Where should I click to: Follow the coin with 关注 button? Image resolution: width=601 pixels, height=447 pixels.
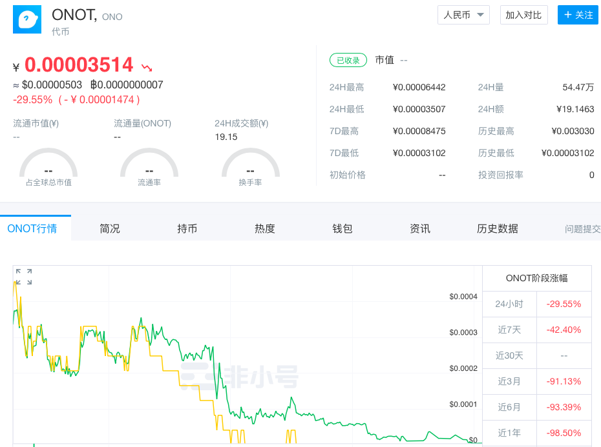pos(578,15)
